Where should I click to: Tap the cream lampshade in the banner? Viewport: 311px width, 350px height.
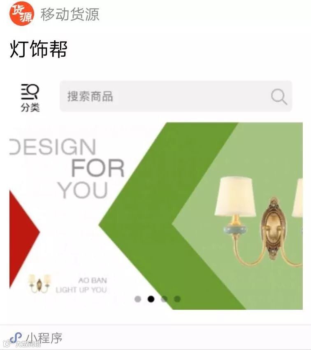click(235, 196)
